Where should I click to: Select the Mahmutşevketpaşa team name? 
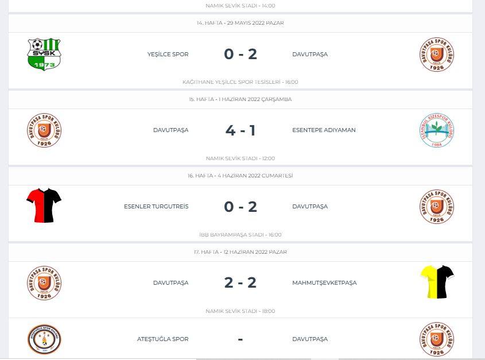[x=324, y=282]
